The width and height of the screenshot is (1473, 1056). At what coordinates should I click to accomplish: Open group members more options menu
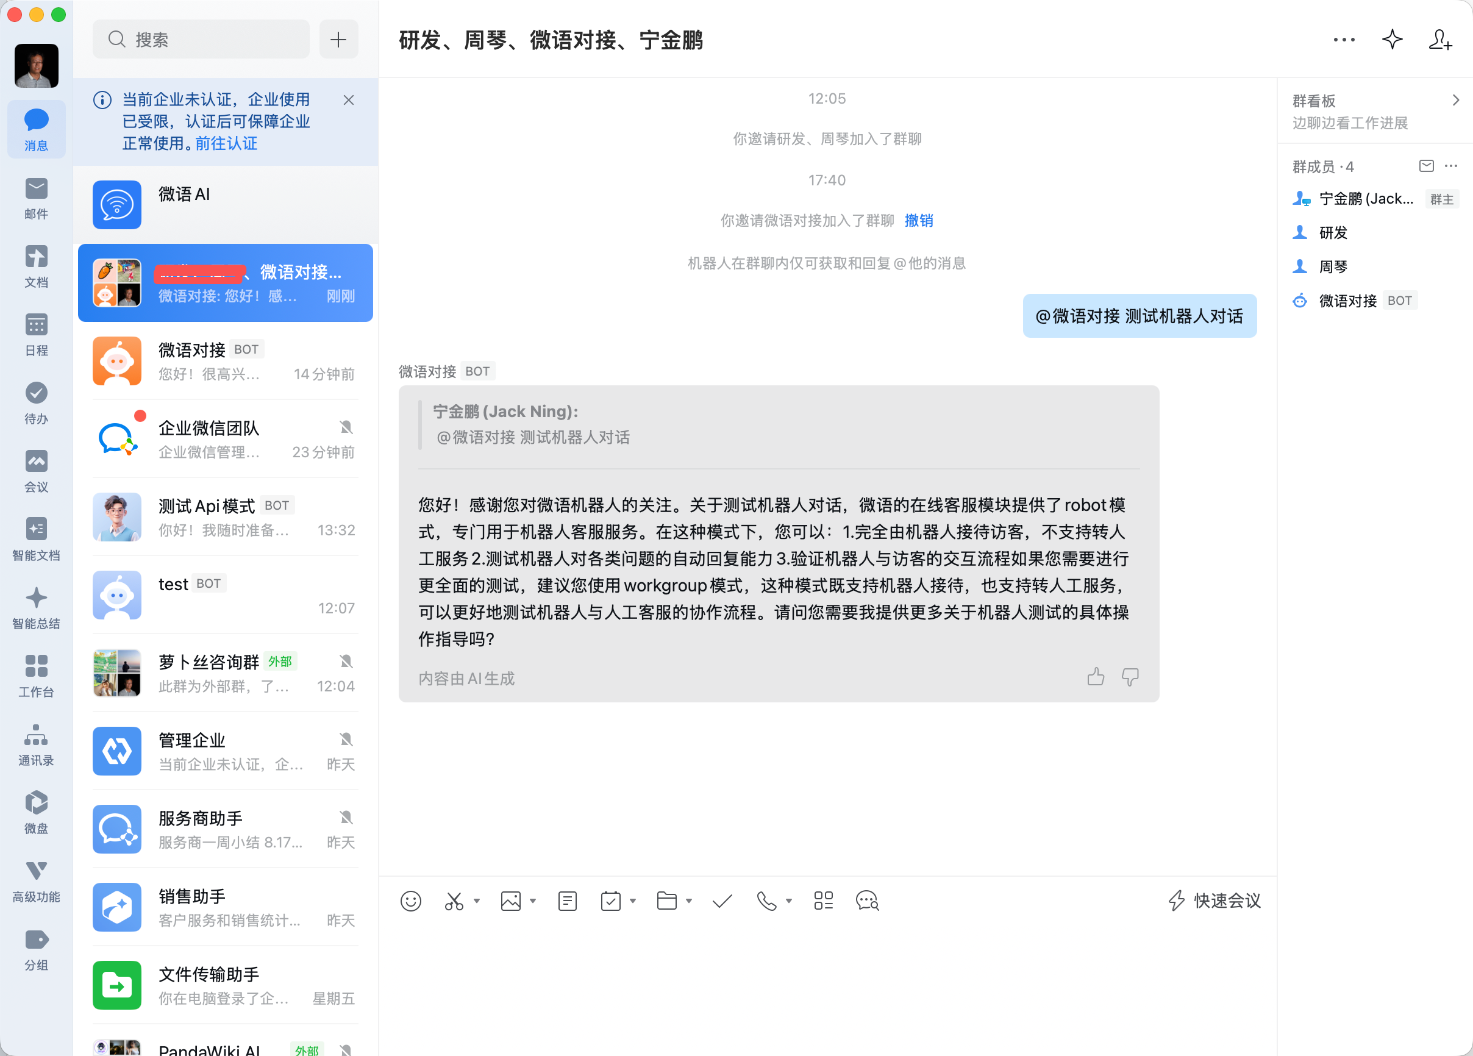[x=1451, y=166]
